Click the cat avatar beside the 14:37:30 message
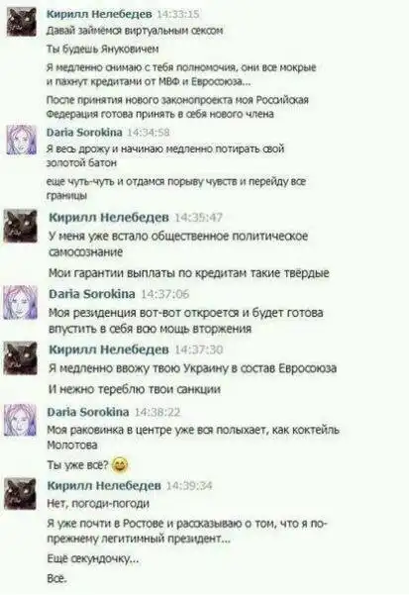Screen dimensions: 409x595 [21, 357]
